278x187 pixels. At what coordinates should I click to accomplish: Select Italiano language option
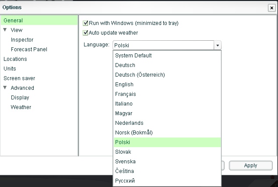click(167, 104)
